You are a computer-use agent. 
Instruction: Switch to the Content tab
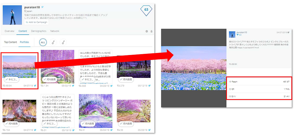click(x=23, y=31)
